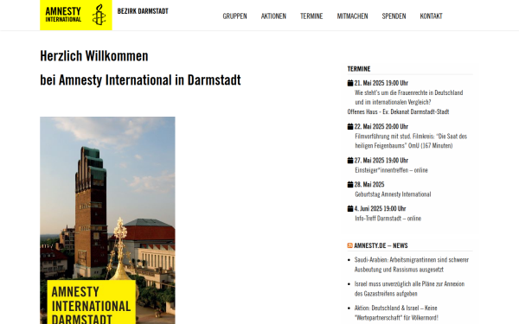Viewport: 519px width, 324px height.
Task: Open the Frauenrechte in Deutschland event link
Action: pyautogui.click(x=409, y=97)
